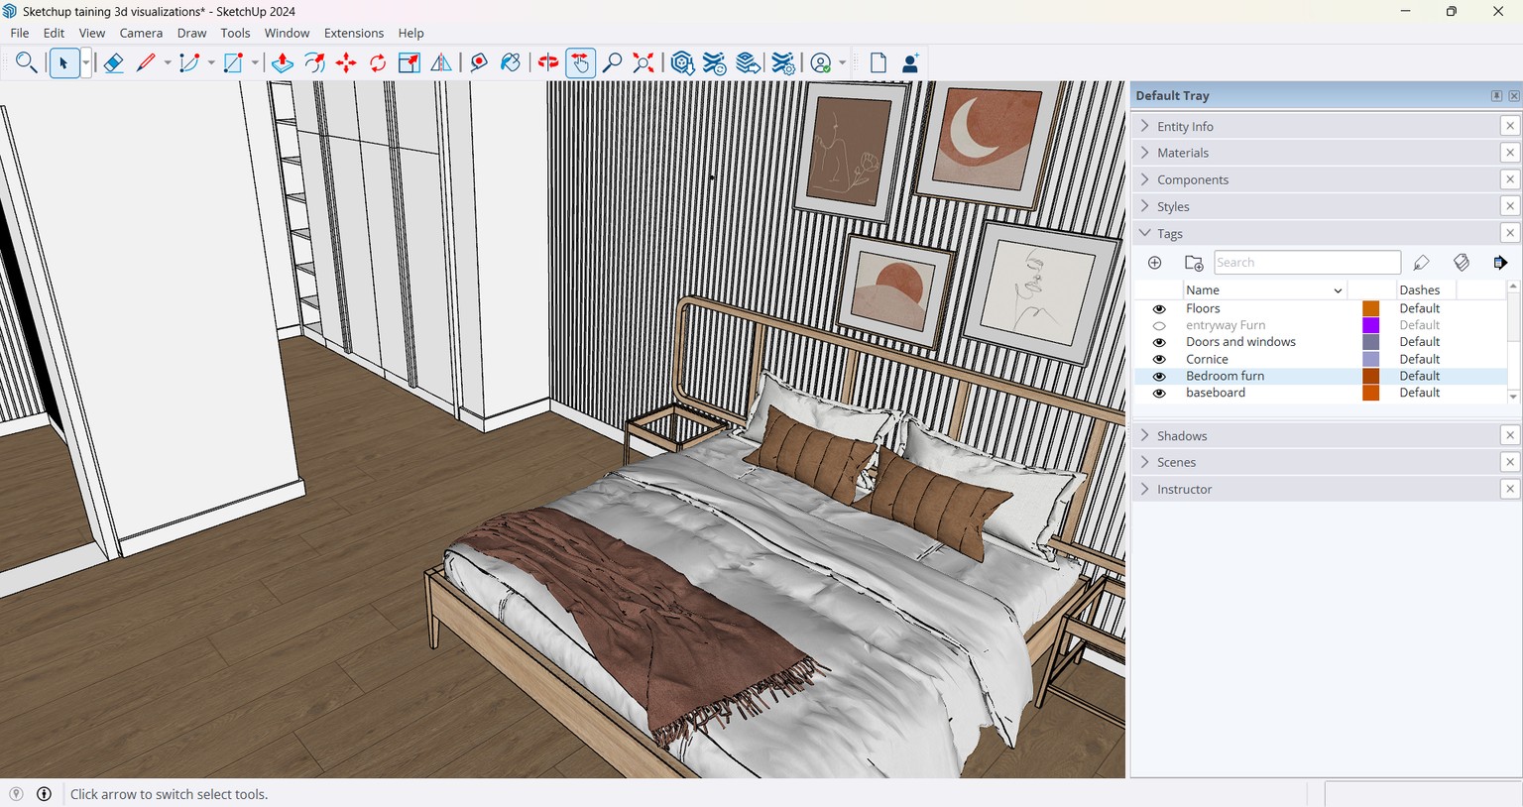Select the Move tool
The image size is (1523, 807).
pos(346,63)
